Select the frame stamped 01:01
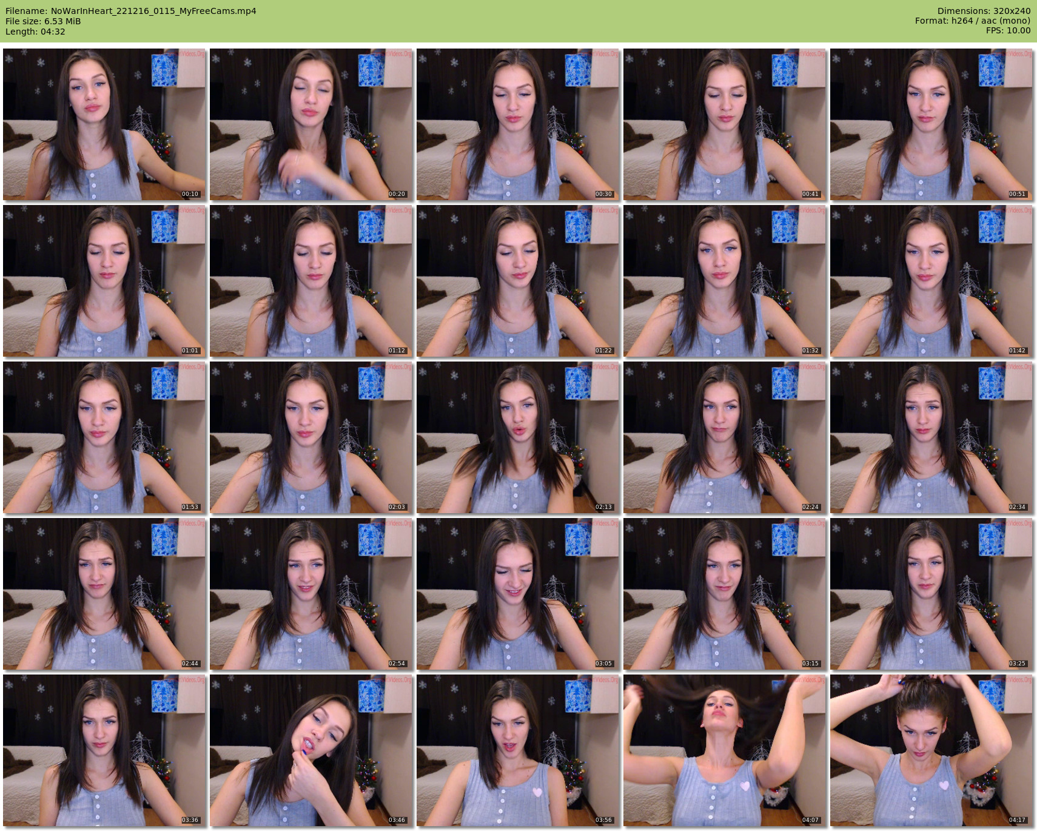Viewport: 1037px width, 831px height. pos(104,281)
